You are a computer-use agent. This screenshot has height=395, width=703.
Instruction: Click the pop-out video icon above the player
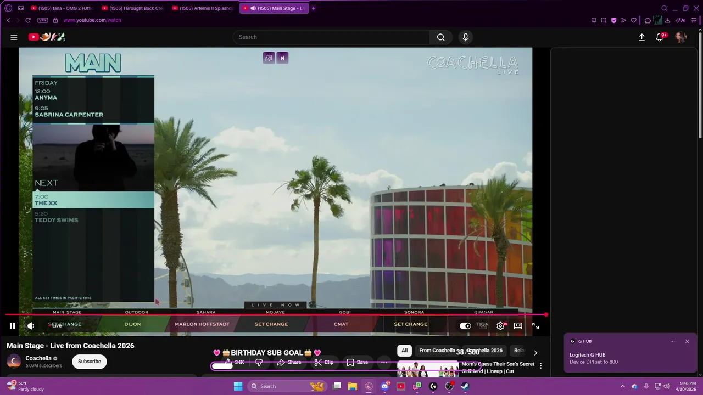click(x=269, y=58)
